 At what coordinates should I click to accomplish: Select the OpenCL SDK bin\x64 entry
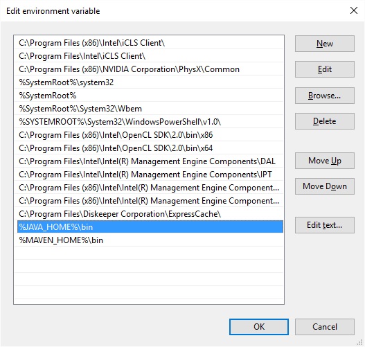tap(150, 148)
